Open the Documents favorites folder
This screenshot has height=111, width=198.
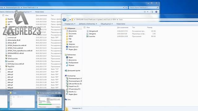click(72, 34)
